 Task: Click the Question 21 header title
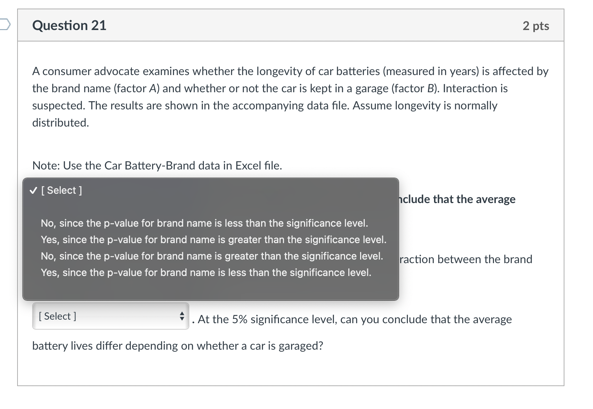[x=69, y=25]
